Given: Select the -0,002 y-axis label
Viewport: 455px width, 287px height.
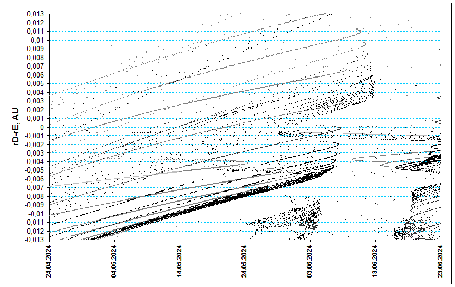Looking at the screenshot, I should pyautogui.click(x=35, y=145).
